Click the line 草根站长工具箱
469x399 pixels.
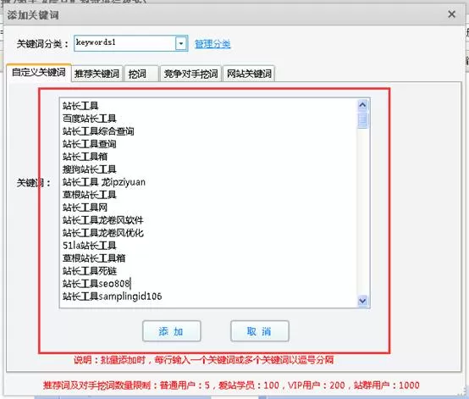94,258
